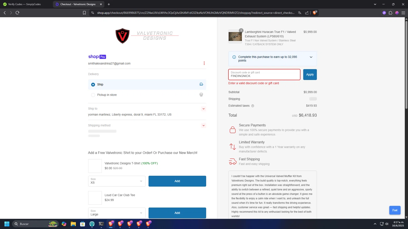Add the Loud Car Car Club Tee
This screenshot has width=408, height=229.
177,213
